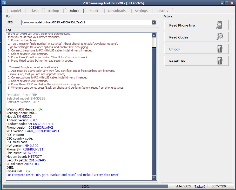Click Phone version G532GDXU1APK1 value
This screenshot has width=236, height=190.
41,127
